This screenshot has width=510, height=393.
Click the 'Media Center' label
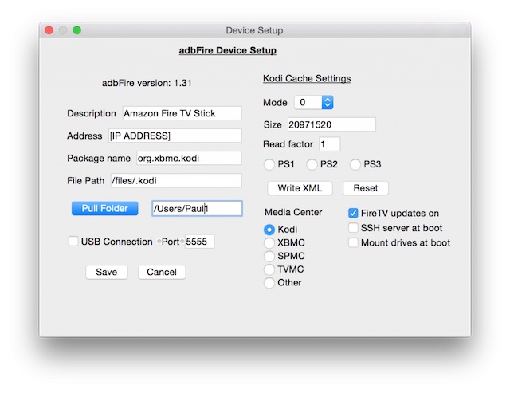coord(293,212)
